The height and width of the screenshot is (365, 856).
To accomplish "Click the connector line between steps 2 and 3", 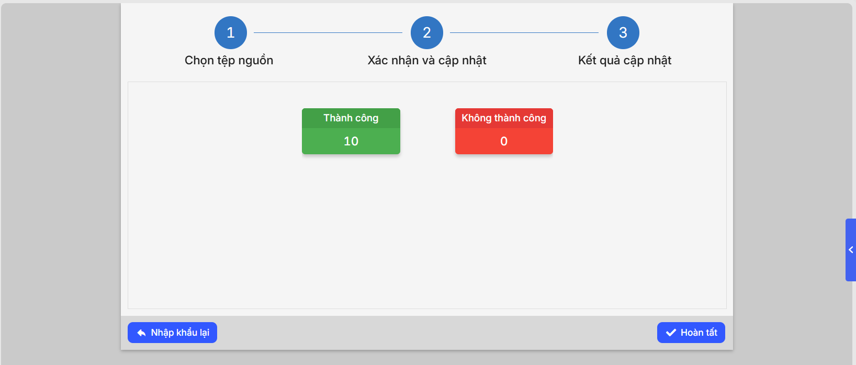I will pos(524,32).
